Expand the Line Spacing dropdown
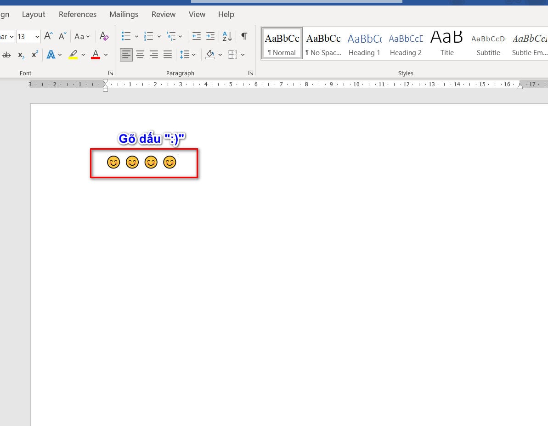Viewport: 548px width, 426px height. coord(194,55)
